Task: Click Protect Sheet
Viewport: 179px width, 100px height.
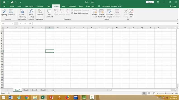Action: [95, 13]
